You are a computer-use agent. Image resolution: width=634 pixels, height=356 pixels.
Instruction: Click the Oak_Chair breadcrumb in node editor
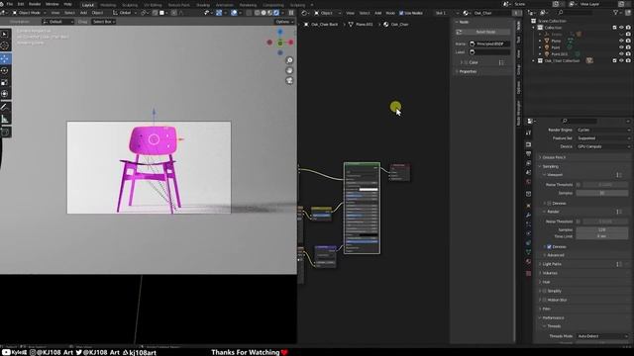tap(396, 24)
